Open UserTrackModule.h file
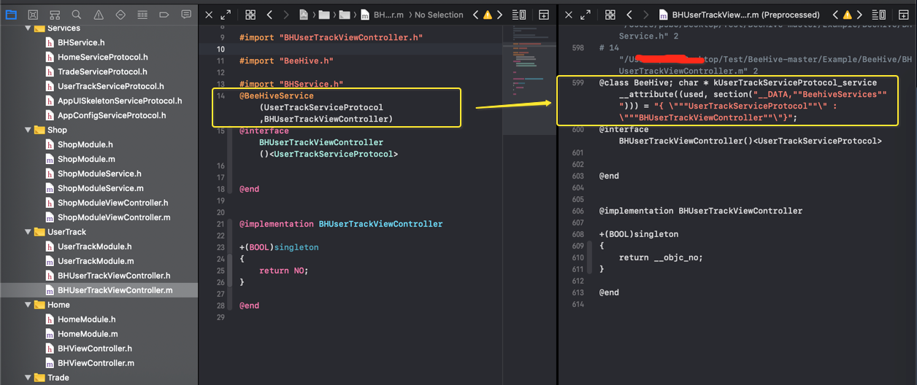This screenshot has width=917, height=385. (x=95, y=246)
